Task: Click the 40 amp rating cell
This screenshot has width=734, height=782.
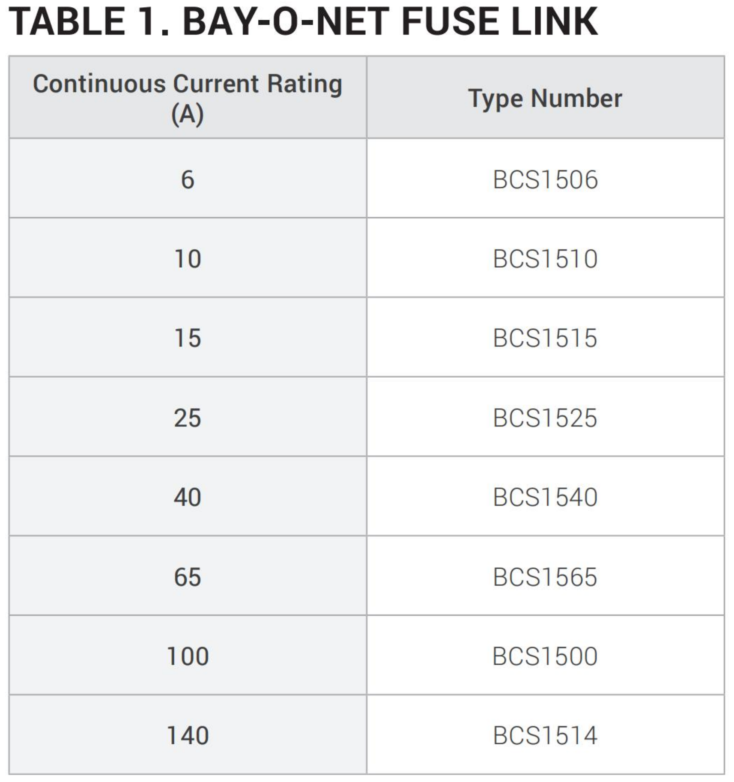Action: coord(188,497)
